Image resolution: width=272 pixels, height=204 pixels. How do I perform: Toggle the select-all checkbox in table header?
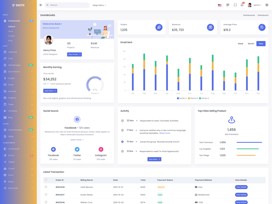[46, 180]
